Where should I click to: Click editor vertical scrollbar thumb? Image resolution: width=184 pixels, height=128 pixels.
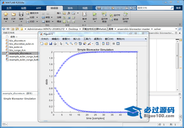[177, 56]
